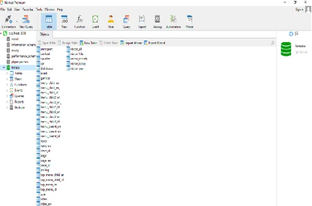Expand the Backups node

click(7, 107)
